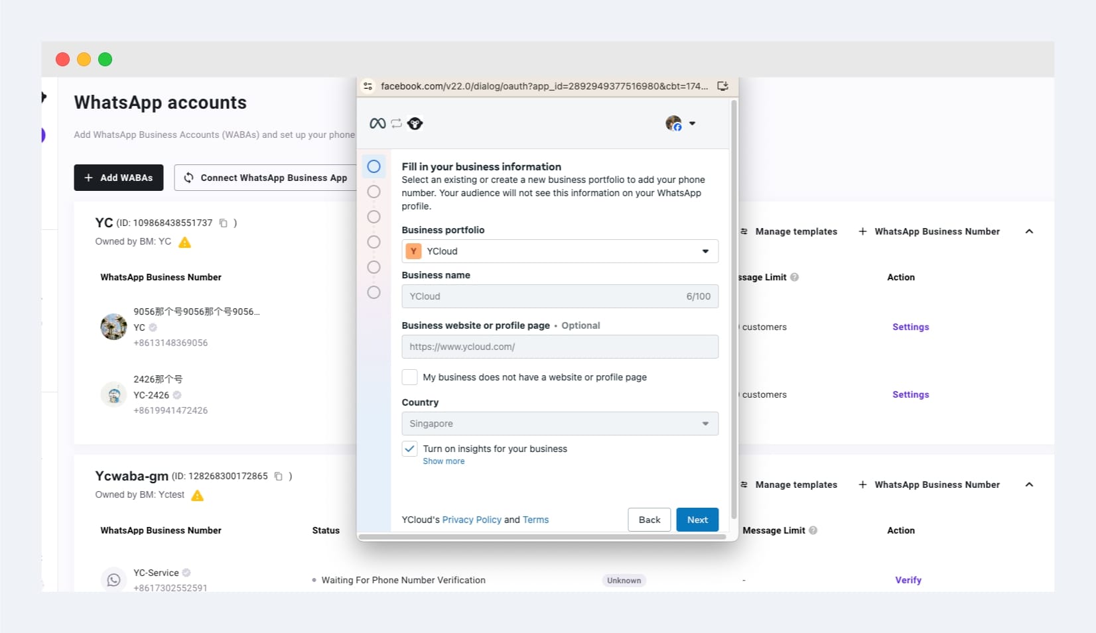Copy the Ycwaba-gm account ID
1096x633 pixels.
click(x=279, y=477)
